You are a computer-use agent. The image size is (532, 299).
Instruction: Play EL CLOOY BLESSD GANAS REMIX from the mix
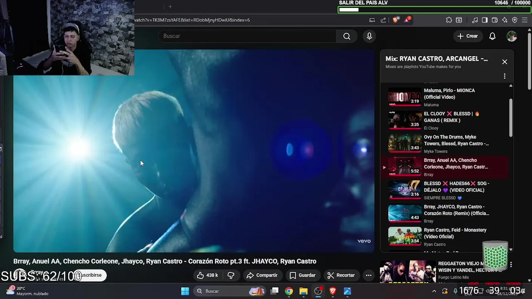click(x=444, y=120)
